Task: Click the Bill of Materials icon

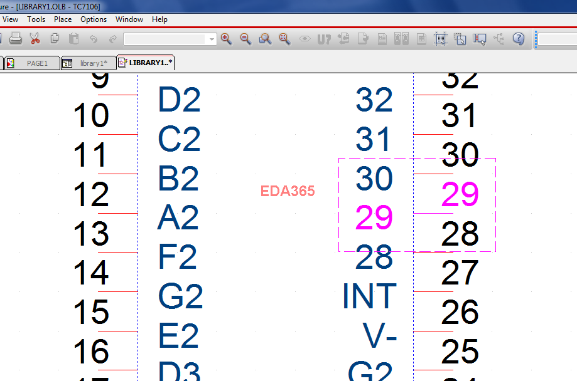Action: tap(421, 39)
